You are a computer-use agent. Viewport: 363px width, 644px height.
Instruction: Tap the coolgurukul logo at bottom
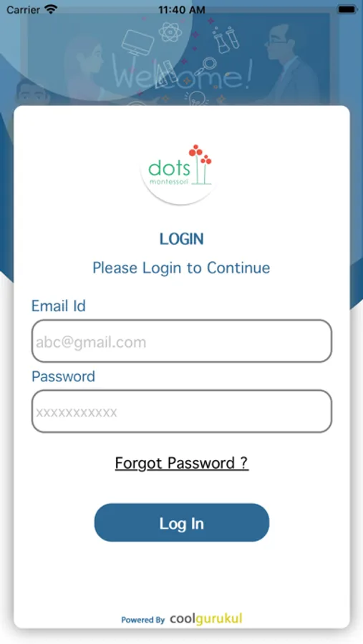click(206, 618)
